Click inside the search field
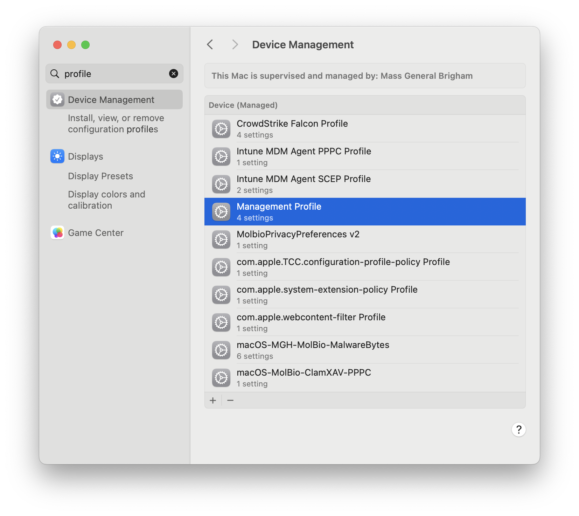This screenshot has height=516, width=579. click(x=105, y=74)
